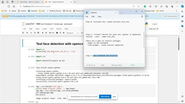The width and height of the screenshot is (185, 104).
Task: Open tab actions menu icon
Action: coord(12,2)
